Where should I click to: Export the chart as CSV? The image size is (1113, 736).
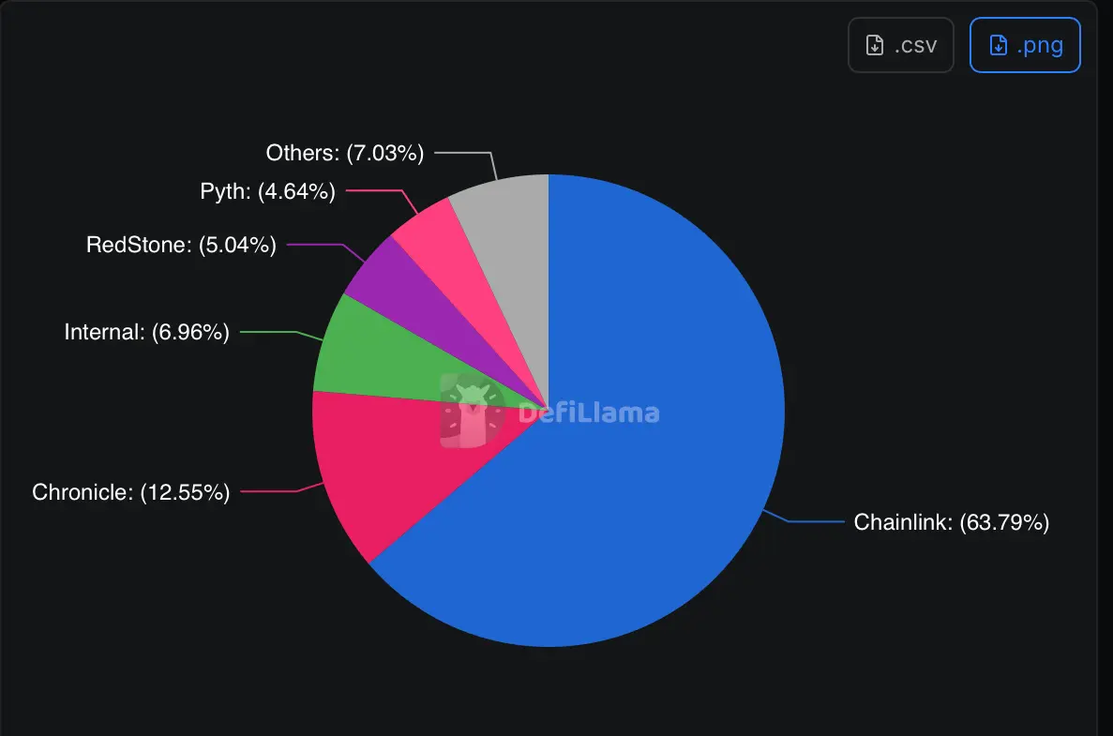(x=901, y=44)
